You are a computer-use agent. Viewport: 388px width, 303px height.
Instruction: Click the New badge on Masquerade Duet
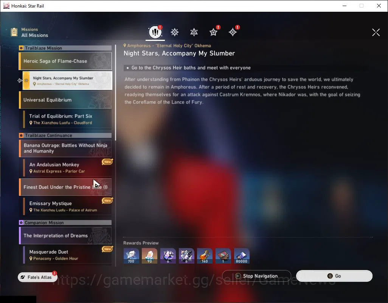[x=107, y=249]
